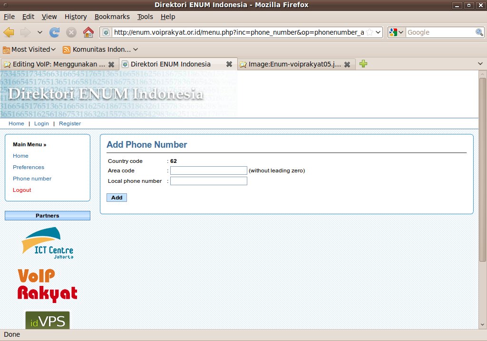Click the ICT Centre Jakarta logo
The height and width of the screenshot is (341, 487).
click(x=47, y=243)
